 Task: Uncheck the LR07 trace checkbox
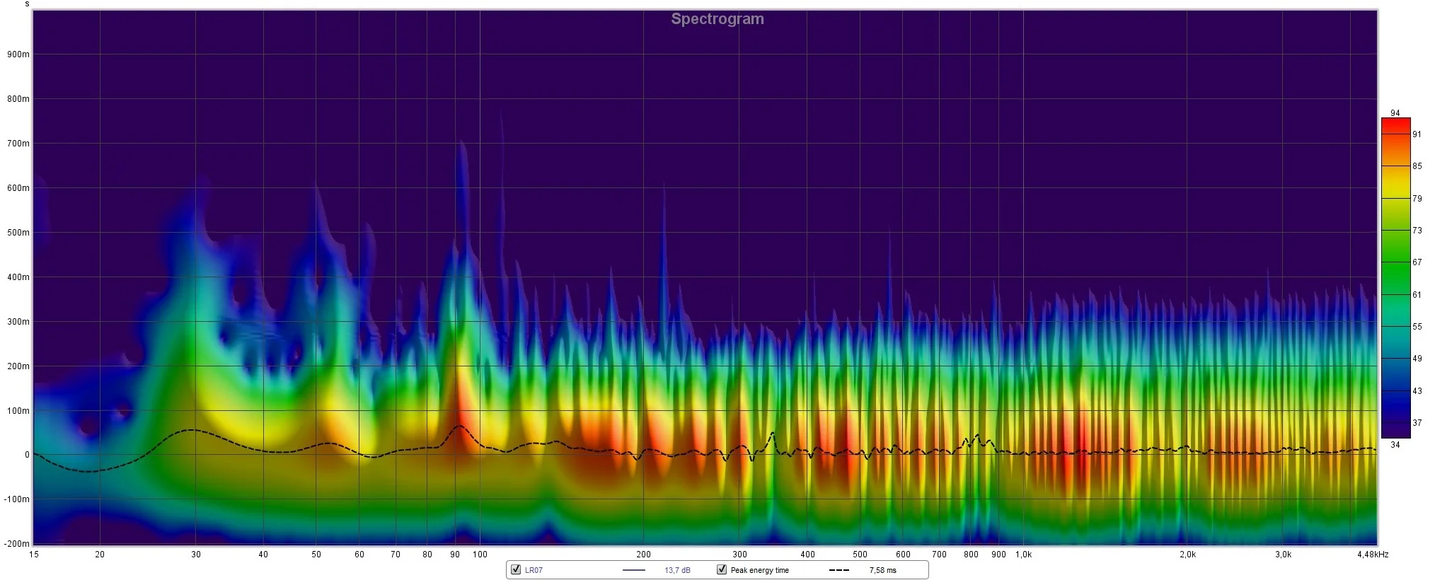click(x=516, y=569)
